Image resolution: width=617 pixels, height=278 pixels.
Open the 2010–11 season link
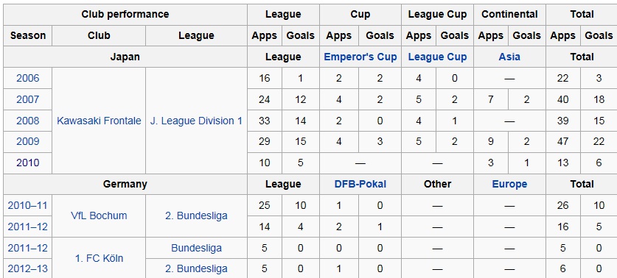click(x=27, y=205)
